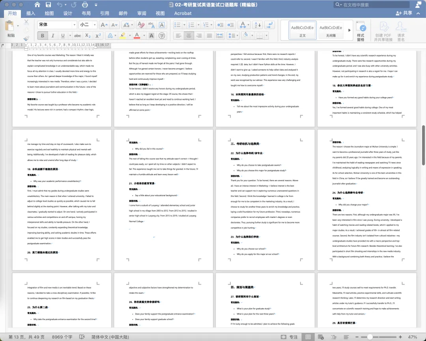Expand the styles gallery arrow
This screenshot has width=426, height=341.
tap(349, 30)
